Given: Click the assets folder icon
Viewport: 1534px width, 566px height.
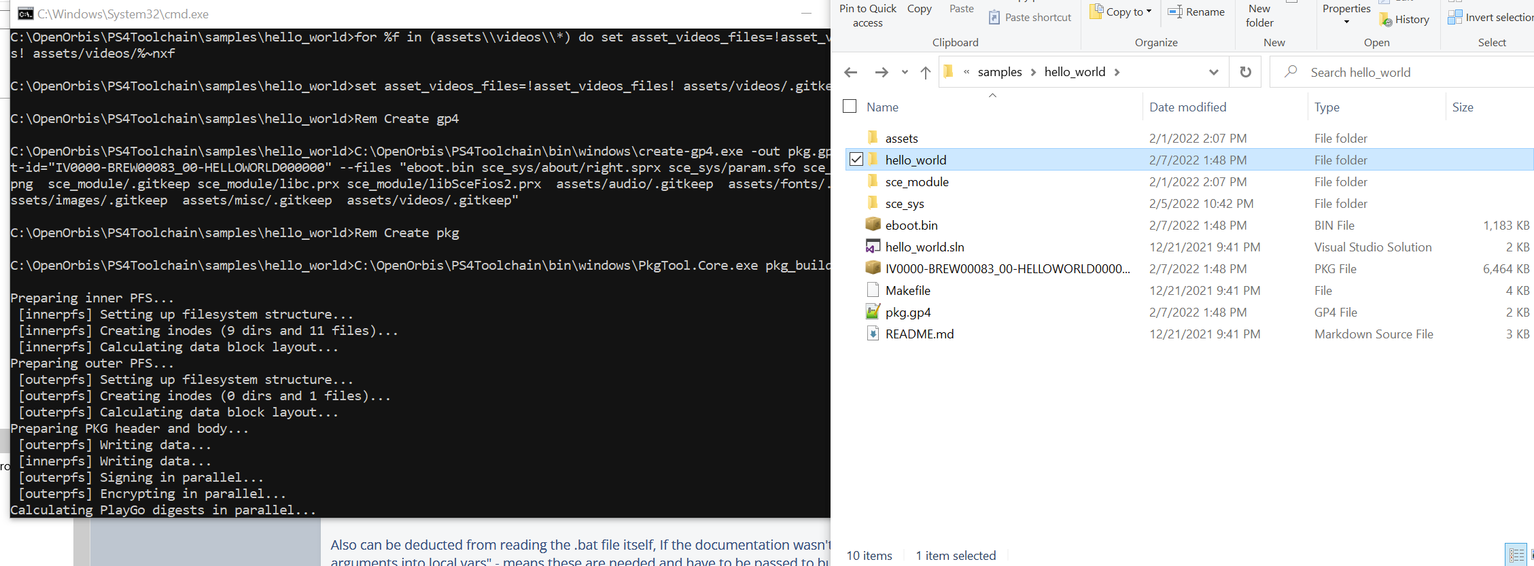Looking at the screenshot, I should coord(873,138).
